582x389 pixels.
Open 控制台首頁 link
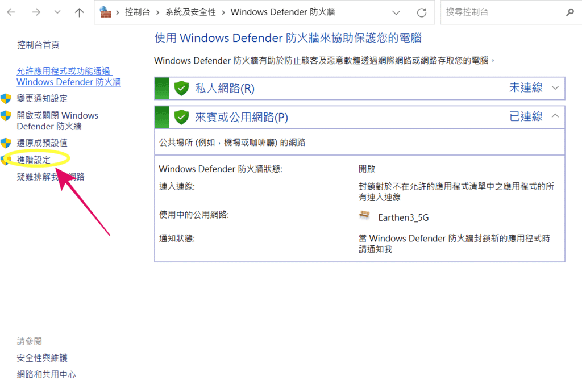click(38, 45)
